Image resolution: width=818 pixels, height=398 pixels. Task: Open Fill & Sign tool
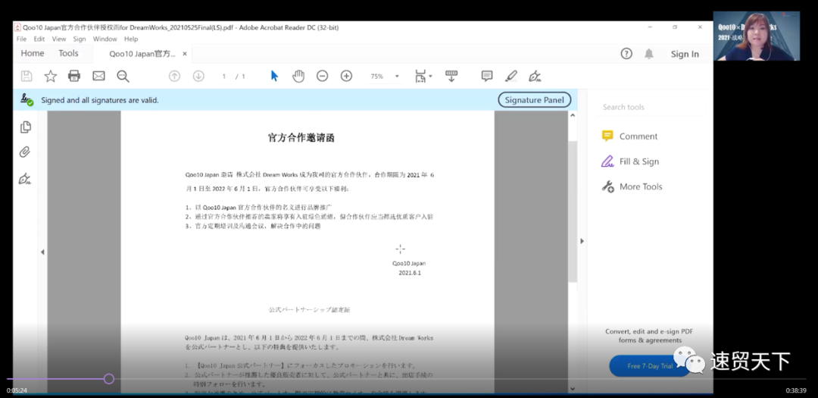630,161
